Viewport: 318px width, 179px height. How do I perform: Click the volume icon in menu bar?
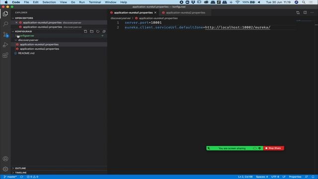(259, 2)
